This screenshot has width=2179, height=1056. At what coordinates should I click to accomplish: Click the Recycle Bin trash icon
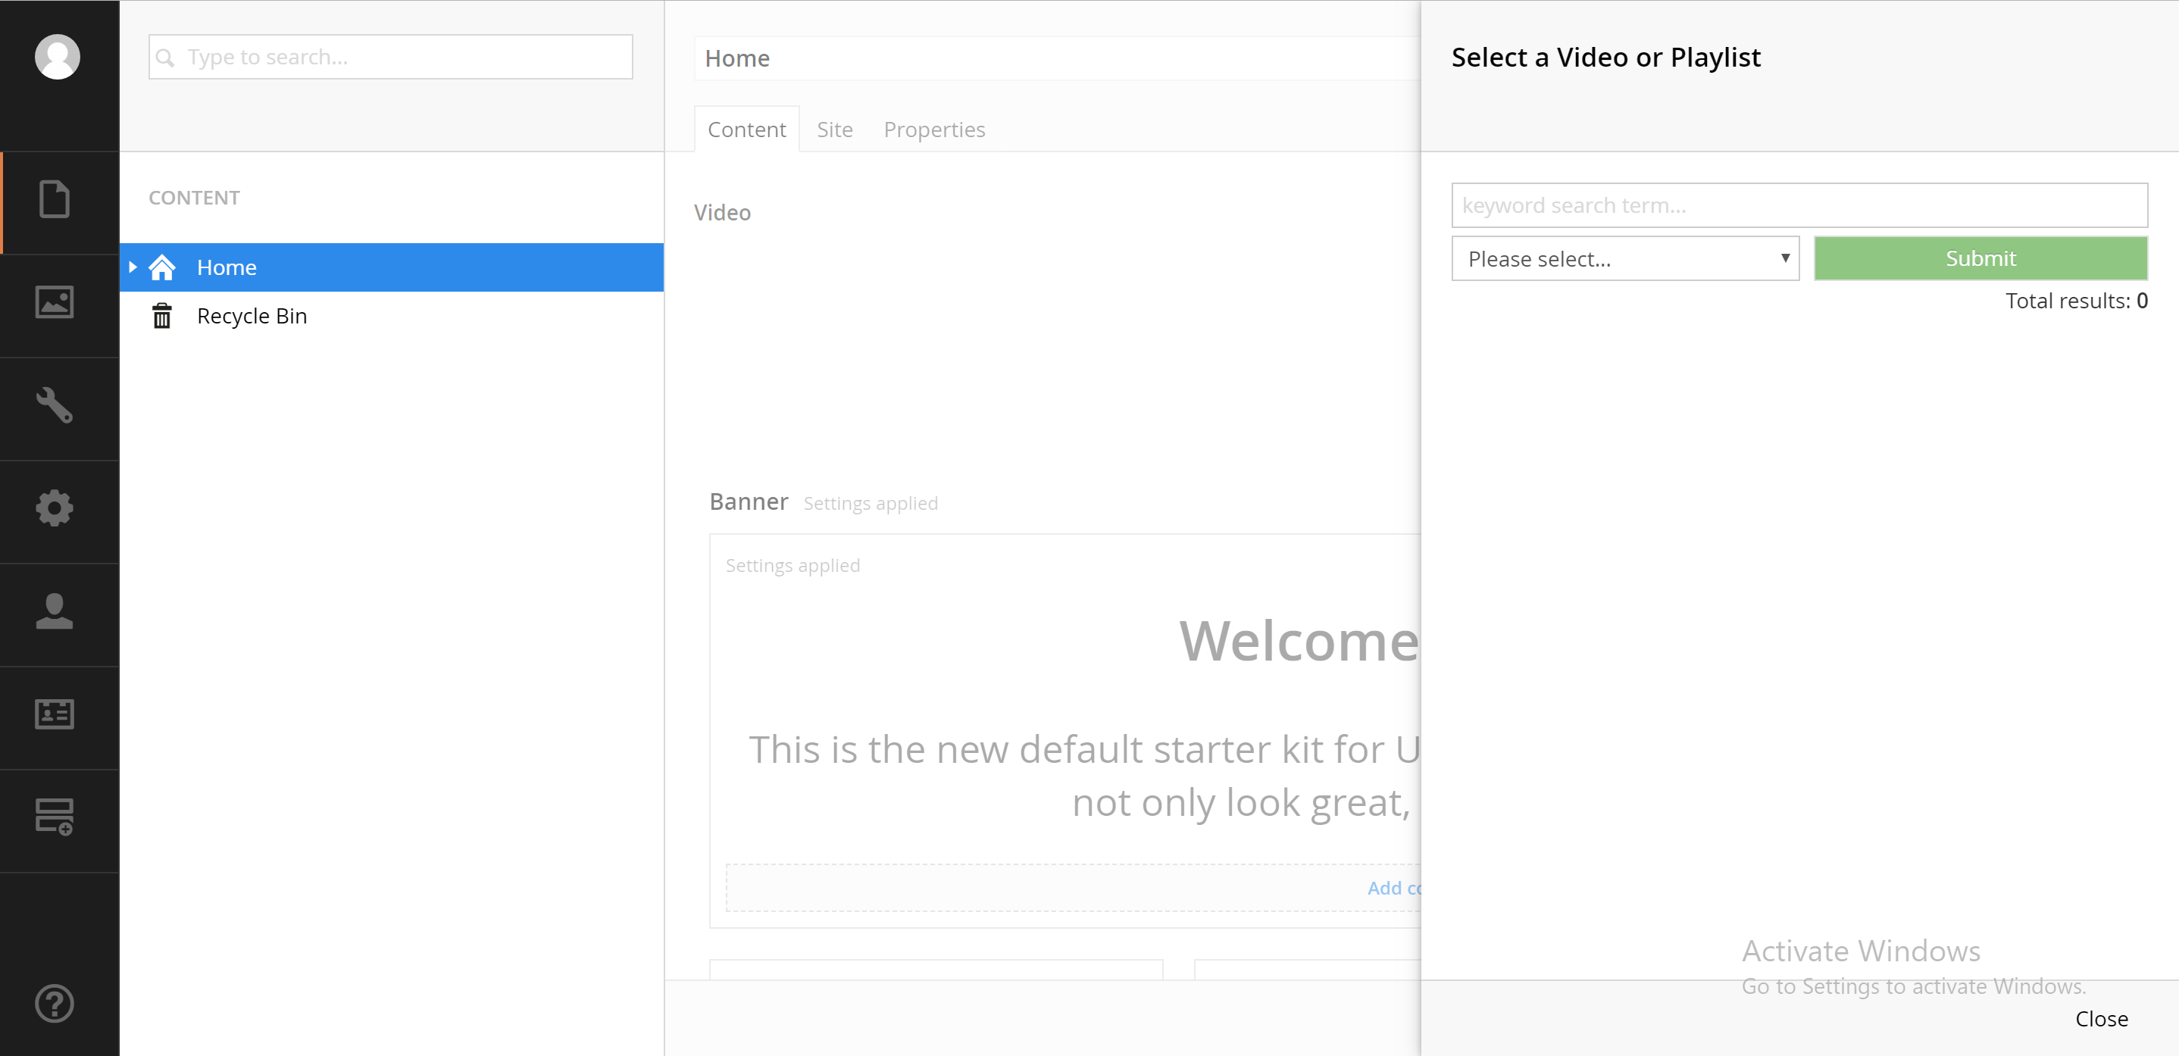click(161, 315)
